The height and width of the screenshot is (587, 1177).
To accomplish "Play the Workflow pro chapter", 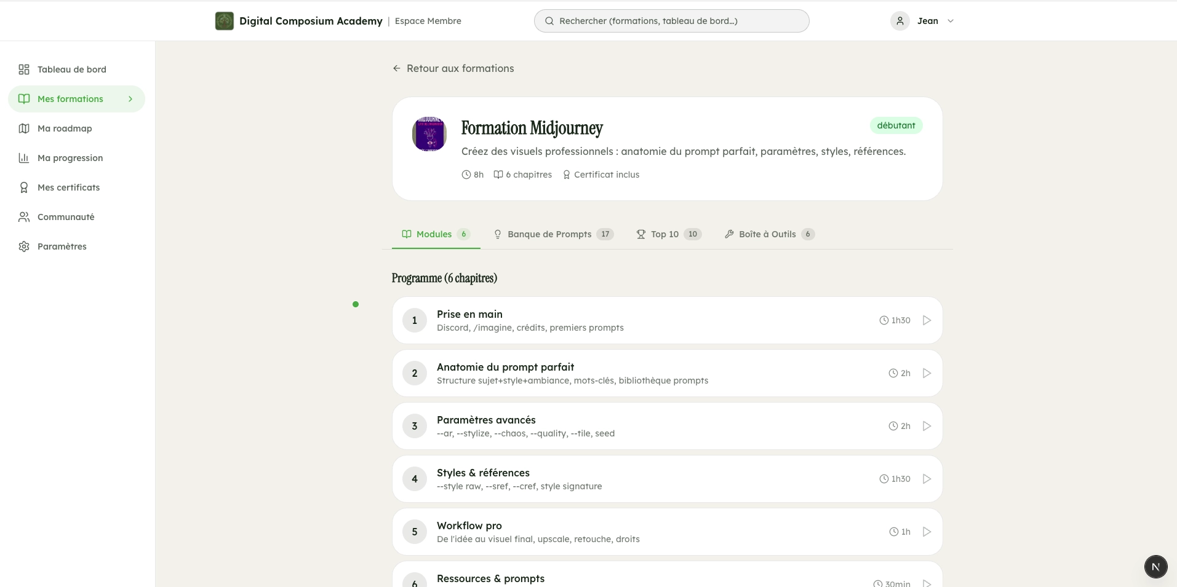I will pos(925,531).
